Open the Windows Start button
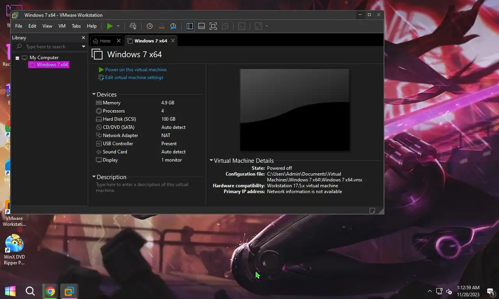 click(10, 291)
